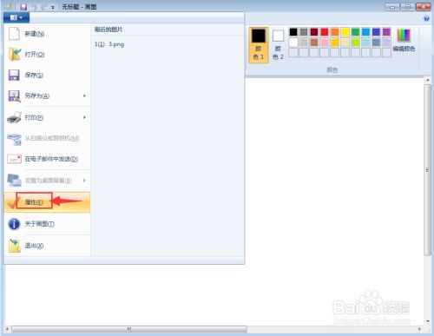Click 保存(S) in the file menu
Screen dimensions: 434x336
(47, 76)
